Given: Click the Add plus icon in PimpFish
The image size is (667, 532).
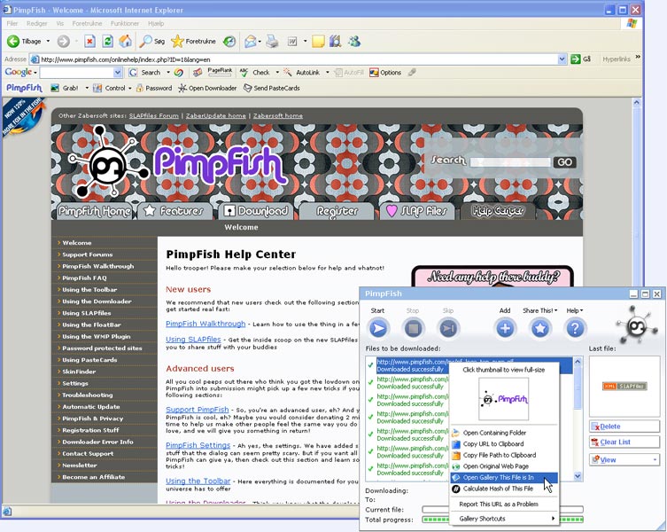Looking at the screenshot, I should [x=505, y=328].
